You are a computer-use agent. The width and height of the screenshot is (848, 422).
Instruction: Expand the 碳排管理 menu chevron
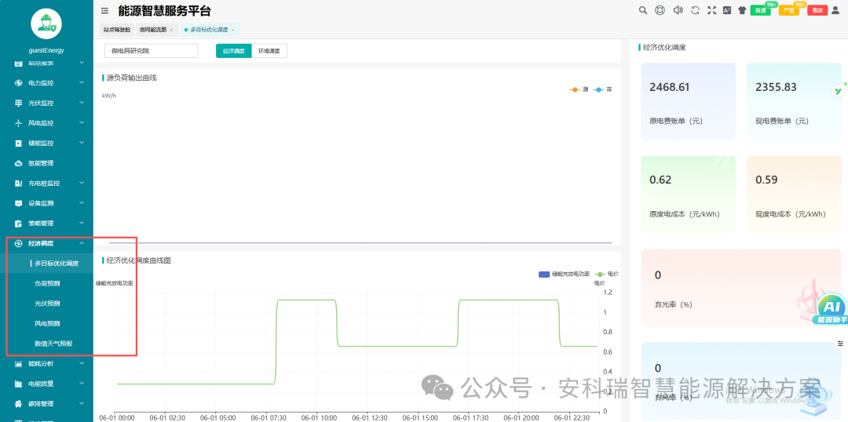(x=82, y=404)
